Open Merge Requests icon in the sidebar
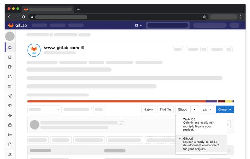 [x=10, y=77]
